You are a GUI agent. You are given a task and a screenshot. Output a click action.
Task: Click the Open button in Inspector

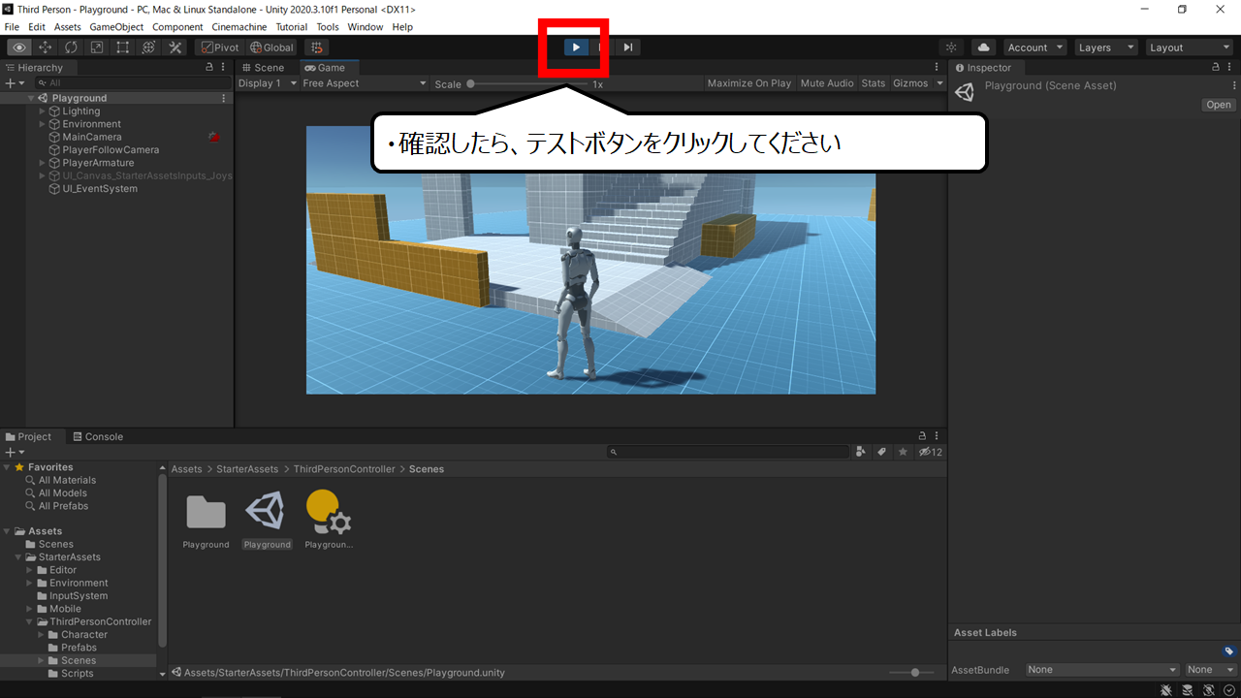click(1219, 105)
